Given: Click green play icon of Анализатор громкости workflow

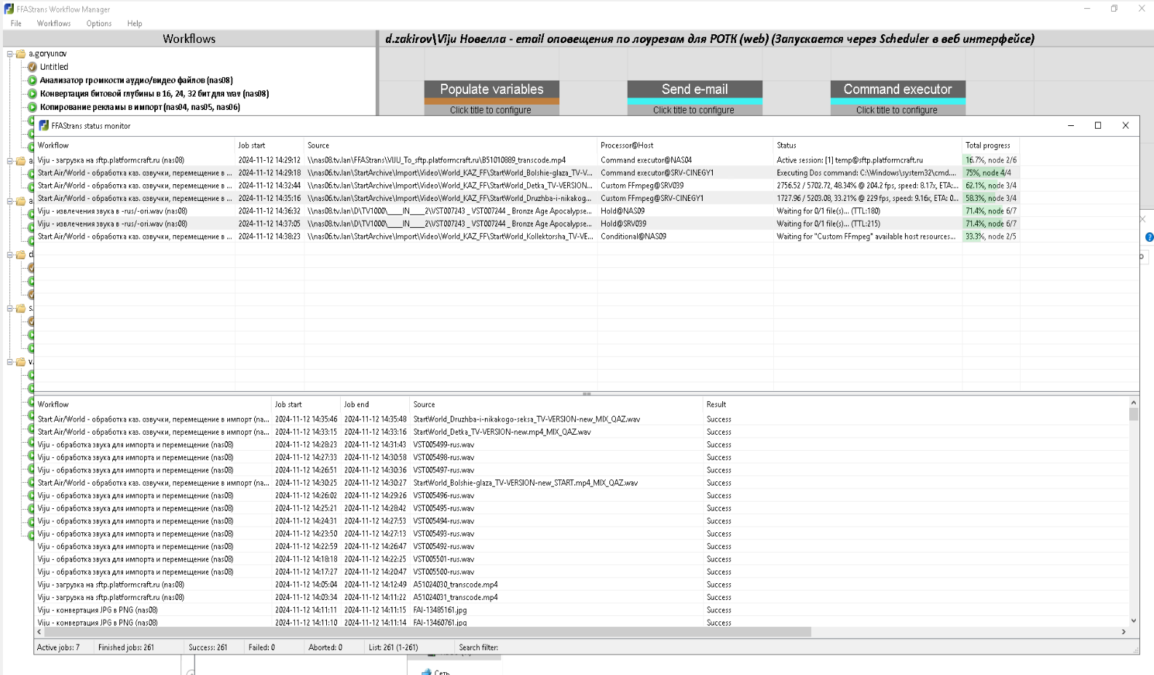Looking at the screenshot, I should point(32,80).
